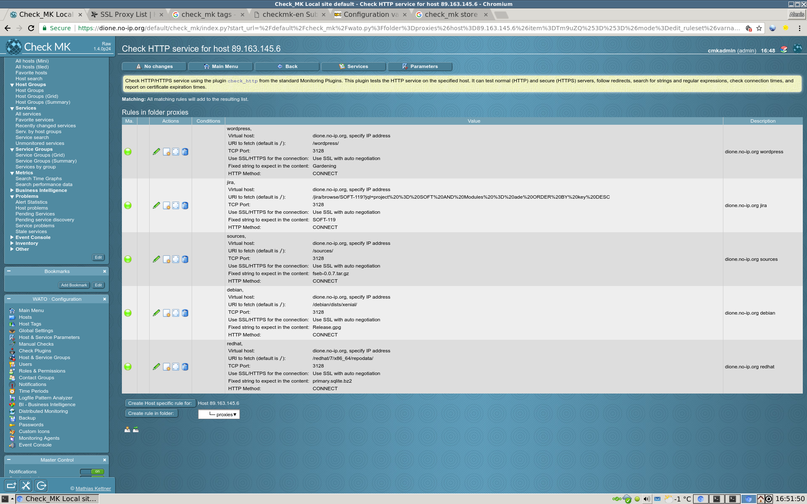Screen dimensions: 807x504
Task: Open the Services button
Action: tap(353, 66)
